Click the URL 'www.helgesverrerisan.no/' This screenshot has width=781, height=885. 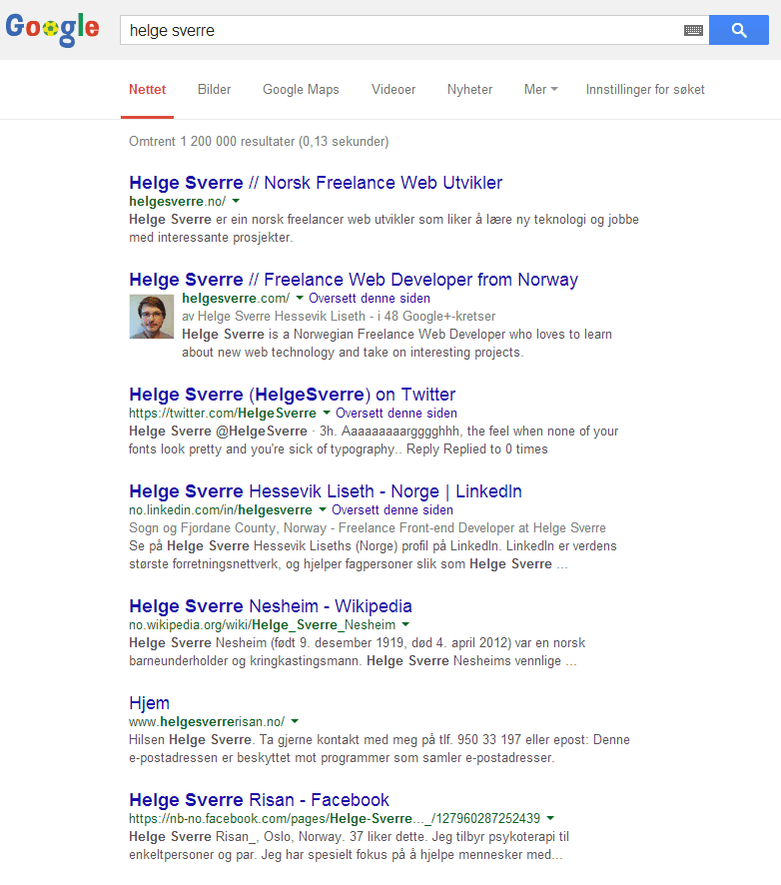tap(207, 722)
